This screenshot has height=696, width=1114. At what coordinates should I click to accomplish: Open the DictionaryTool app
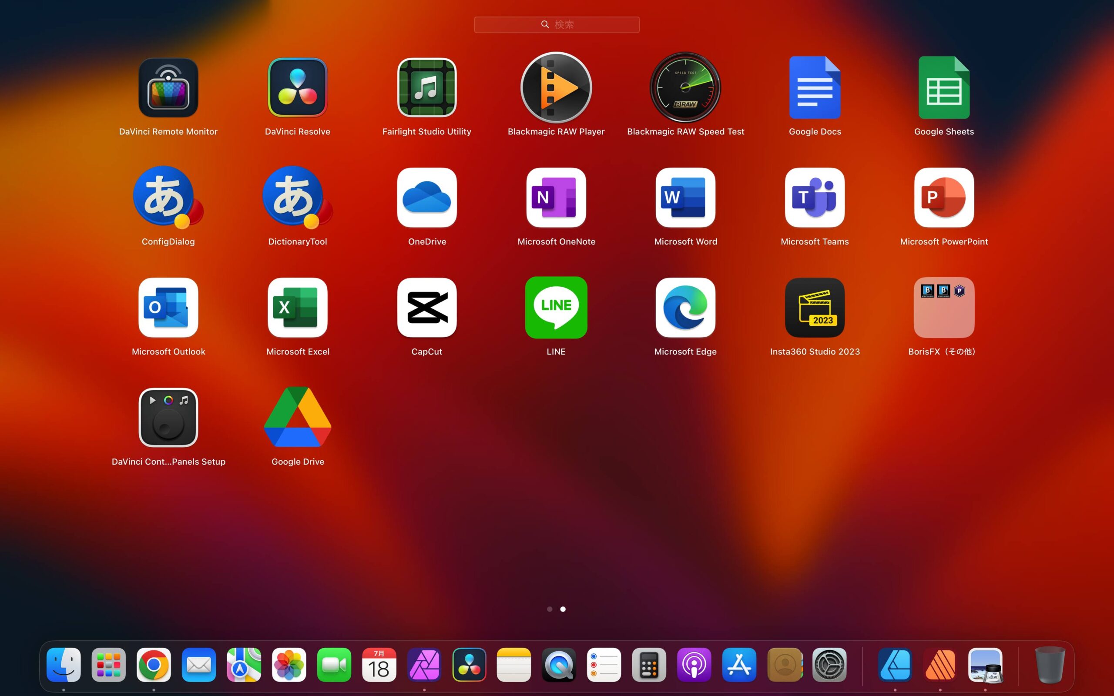coord(297,197)
